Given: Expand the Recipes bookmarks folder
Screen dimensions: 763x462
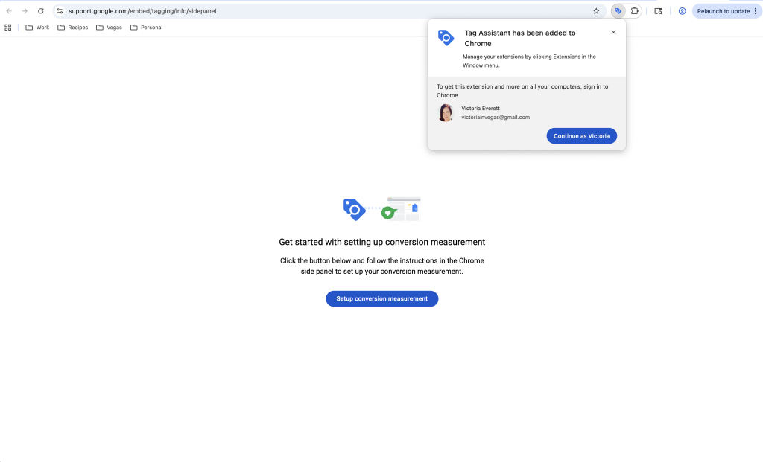Looking at the screenshot, I should coord(73,28).
